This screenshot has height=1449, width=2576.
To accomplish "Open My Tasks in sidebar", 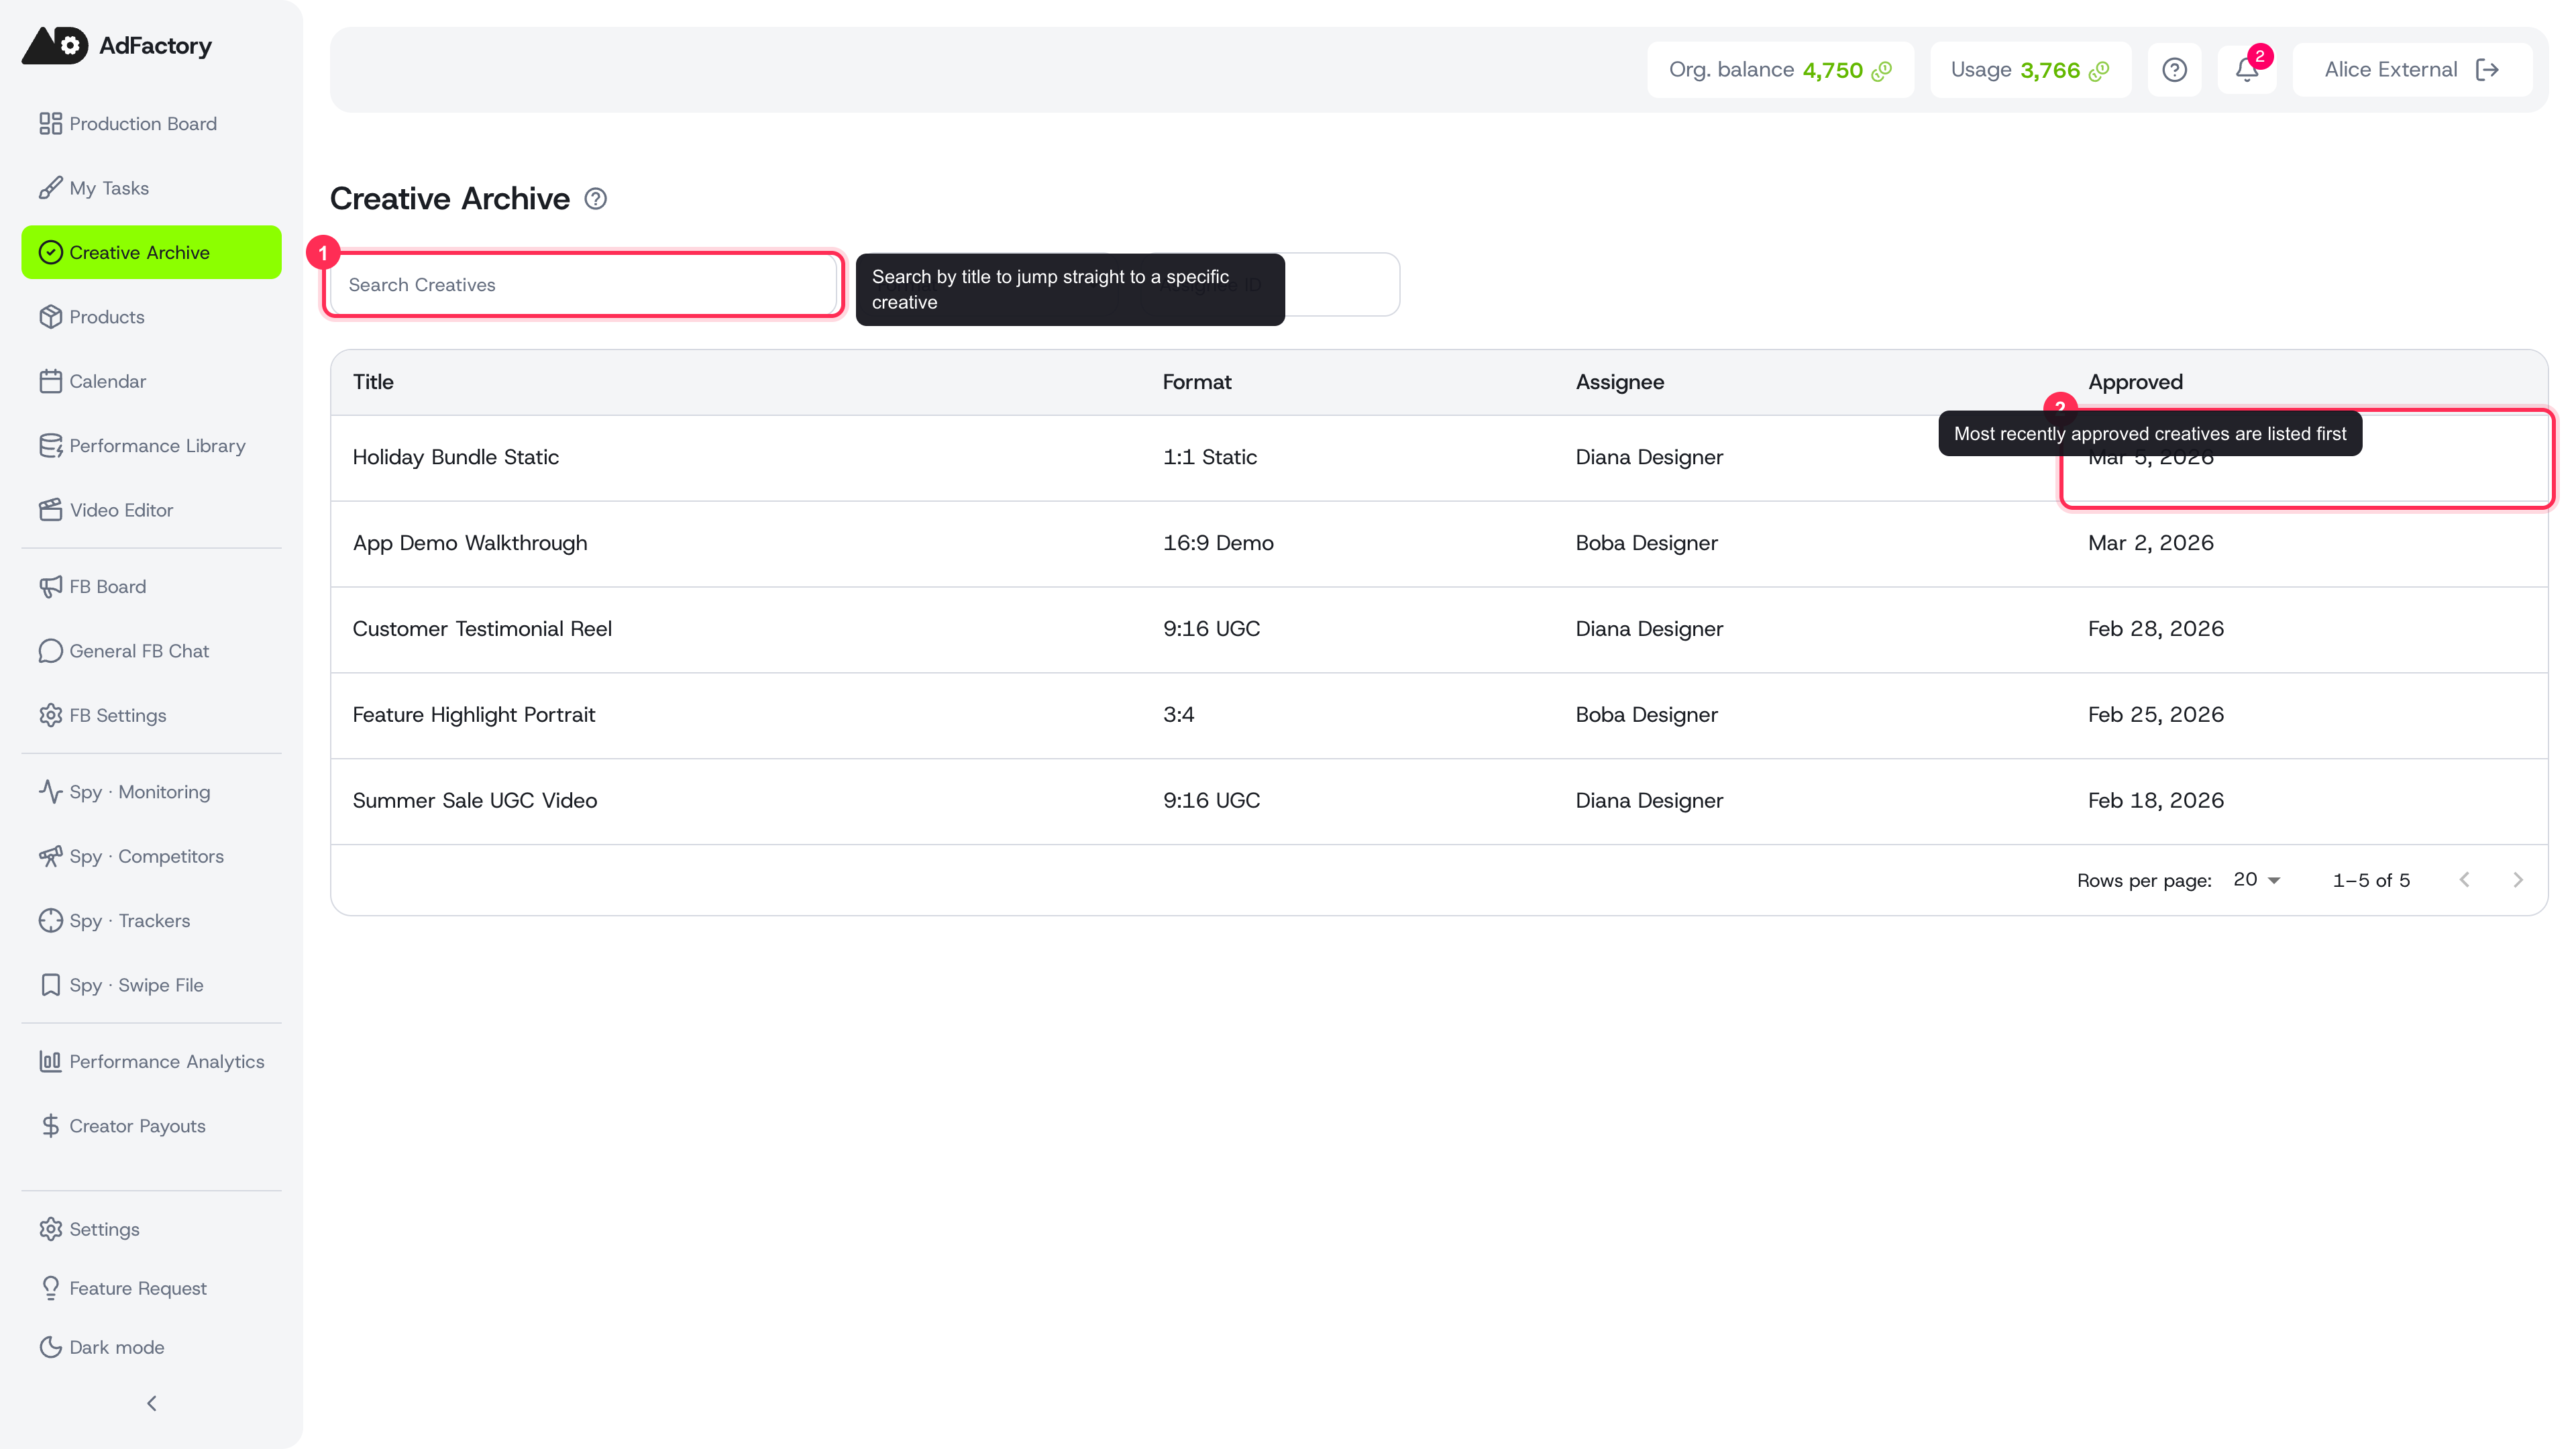I will pyautogui.click(x=151, y=188).
